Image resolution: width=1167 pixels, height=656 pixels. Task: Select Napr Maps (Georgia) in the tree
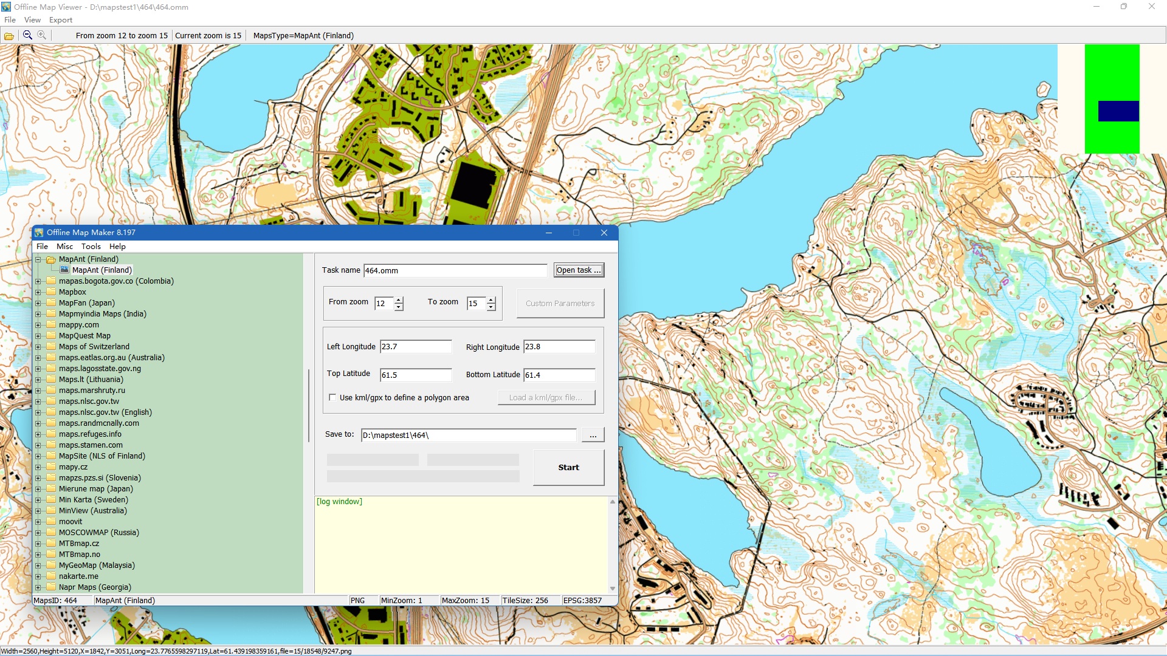[x=95, y=587]
